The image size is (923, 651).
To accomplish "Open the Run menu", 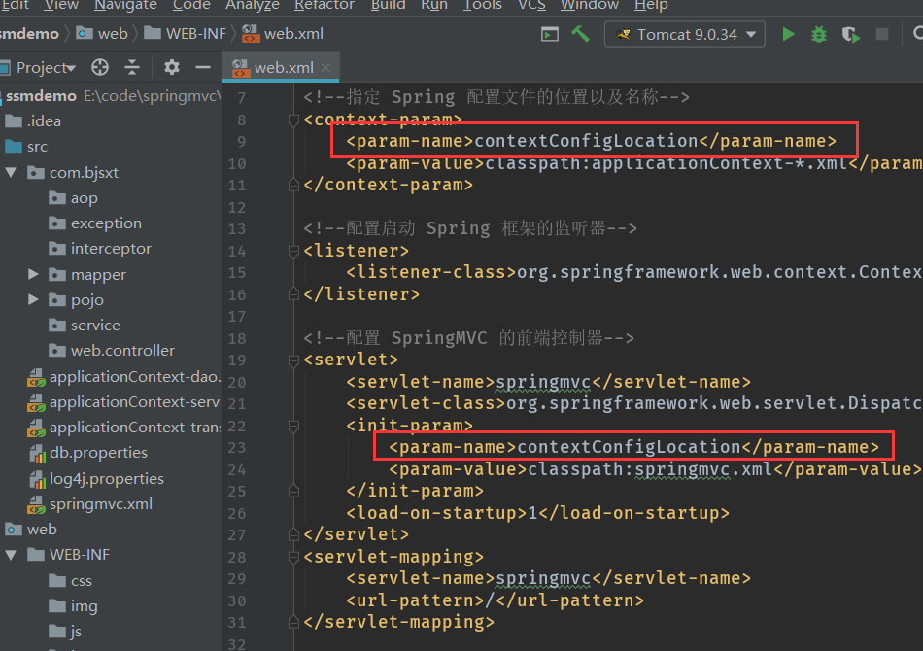I will pyautogui.click(x=434, y=5).
